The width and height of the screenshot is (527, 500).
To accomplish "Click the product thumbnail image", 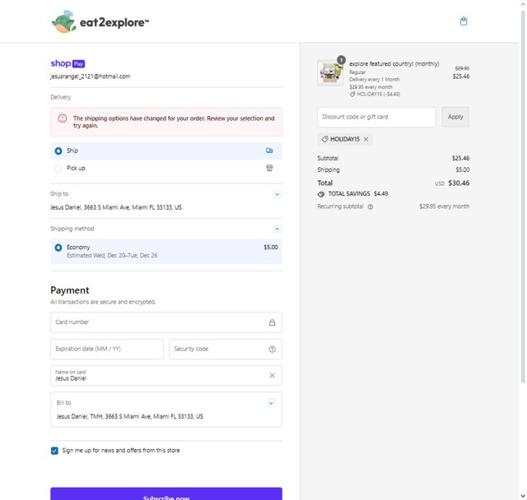I will pos(330,73).
